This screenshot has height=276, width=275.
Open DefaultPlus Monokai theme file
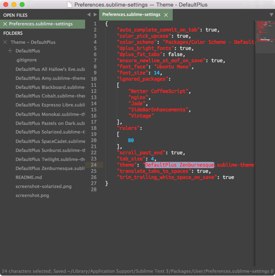click(50, 114)
